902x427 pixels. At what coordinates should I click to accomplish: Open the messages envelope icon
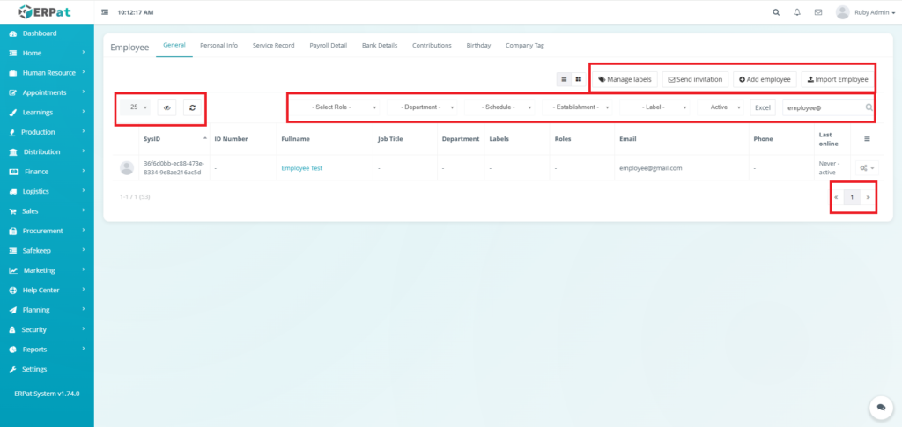point(818,13)
